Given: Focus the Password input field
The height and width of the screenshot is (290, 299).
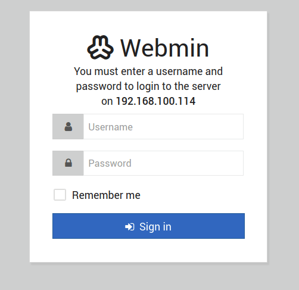Looking at the screenshot, I should click(x=163, y=163).
